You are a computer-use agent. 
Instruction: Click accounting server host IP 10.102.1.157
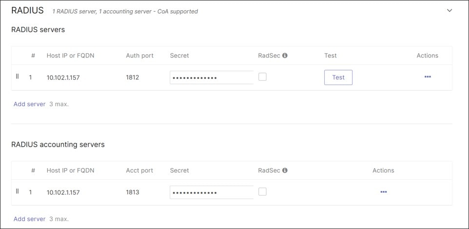[x=63, y=192]
